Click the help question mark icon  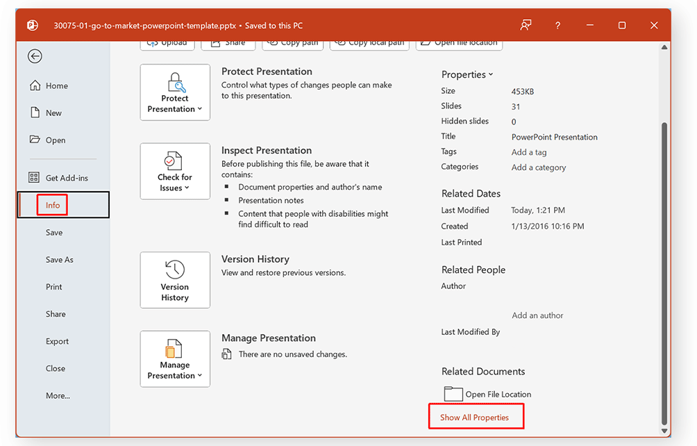(x=557, y=26)
